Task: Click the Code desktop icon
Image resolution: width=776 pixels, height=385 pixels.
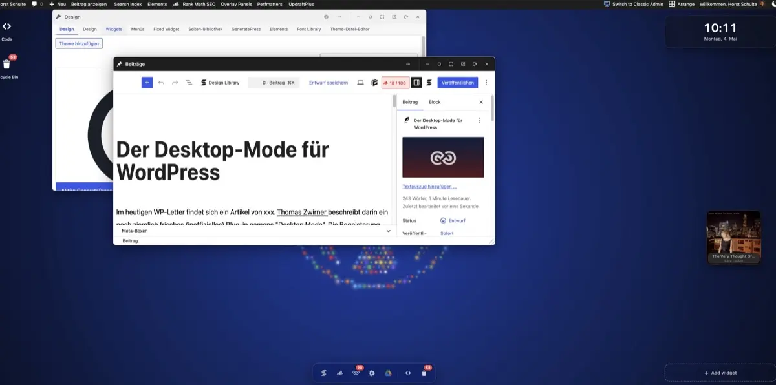Action: pos(6,30)
